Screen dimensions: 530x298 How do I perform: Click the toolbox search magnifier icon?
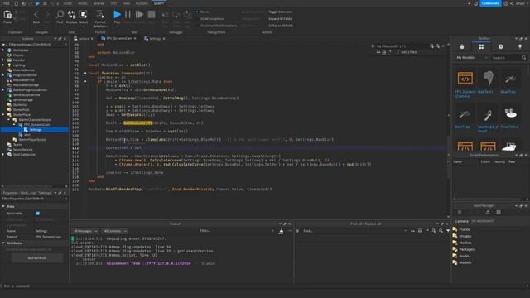click(523, 57)
